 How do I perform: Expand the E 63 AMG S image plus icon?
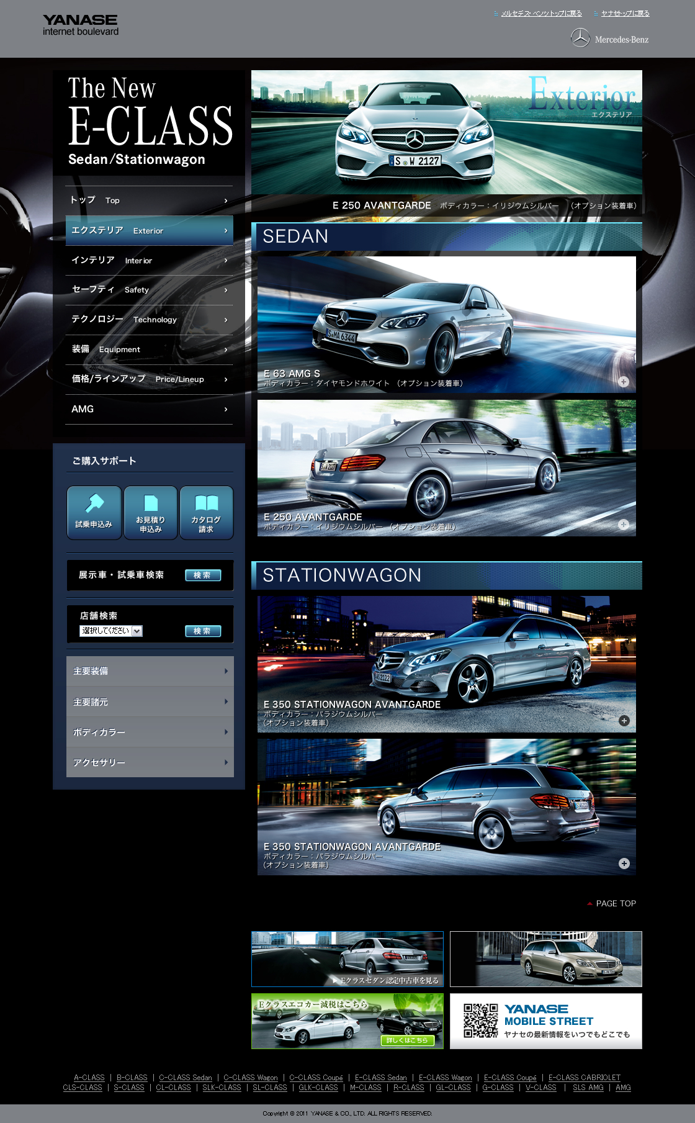click(624, 382)
